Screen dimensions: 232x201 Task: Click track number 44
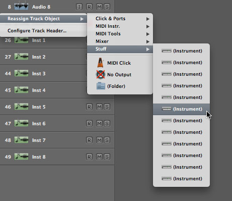point(8,74)
